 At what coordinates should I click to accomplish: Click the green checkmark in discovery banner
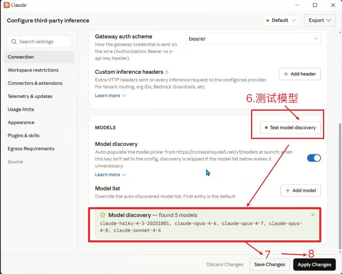[103, 215]
